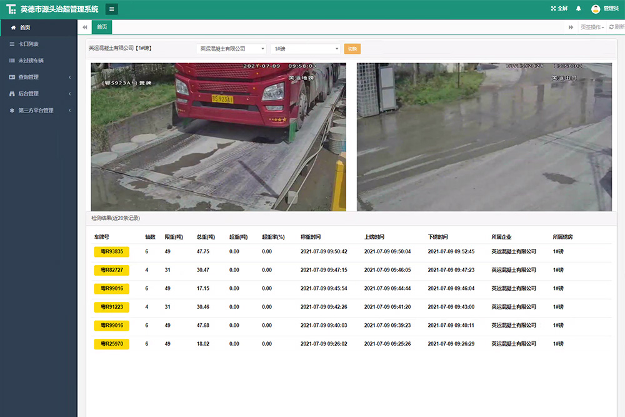
Task: Enter fullscreen with 全屏 button
Action: tap(559, 9)
